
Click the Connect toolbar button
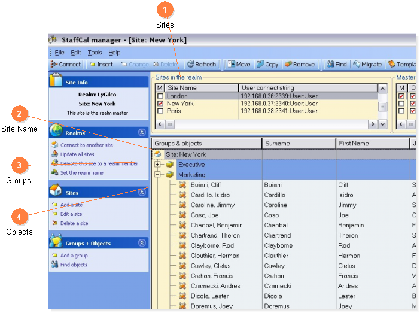pos(66,64)
